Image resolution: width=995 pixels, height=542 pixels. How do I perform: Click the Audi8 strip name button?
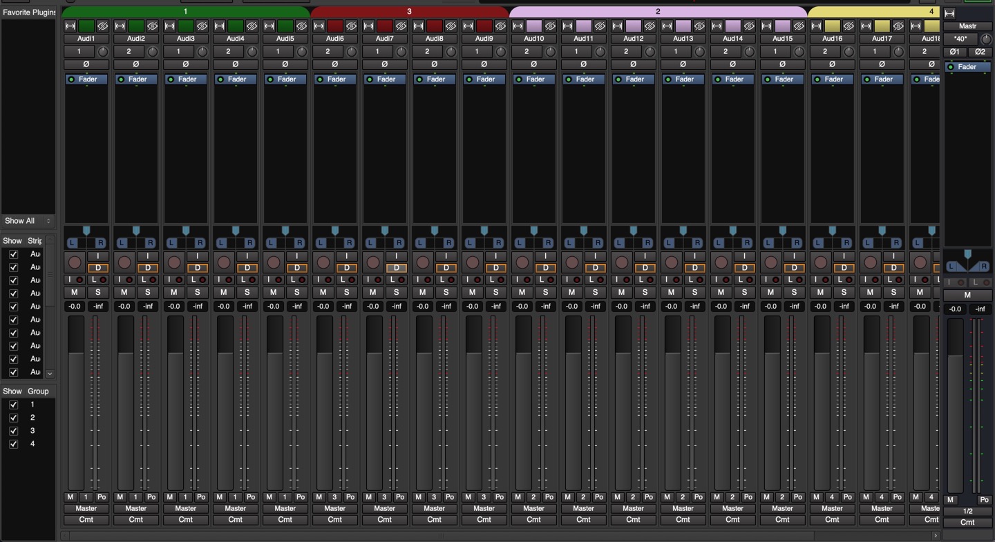[x=434, y=39]
